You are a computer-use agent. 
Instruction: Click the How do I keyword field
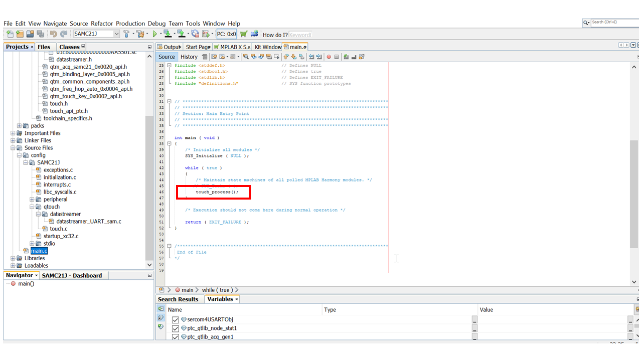pos(300,35)
